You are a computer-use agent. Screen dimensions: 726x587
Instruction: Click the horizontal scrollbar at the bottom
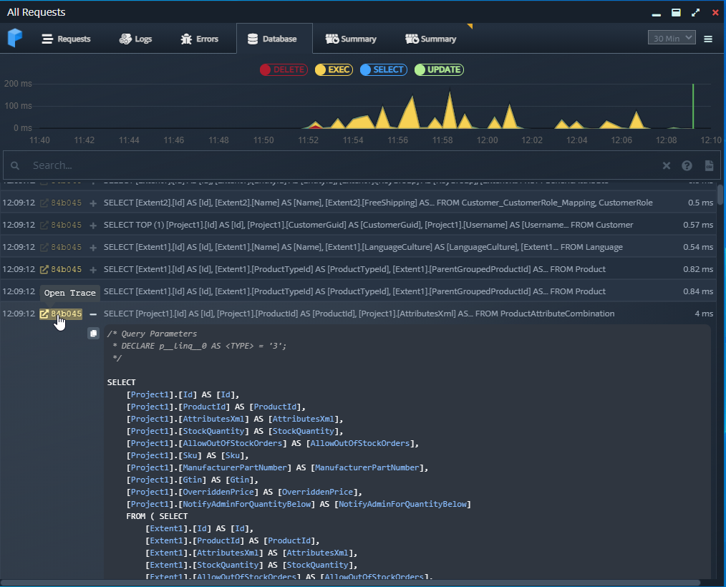[350, 583]
